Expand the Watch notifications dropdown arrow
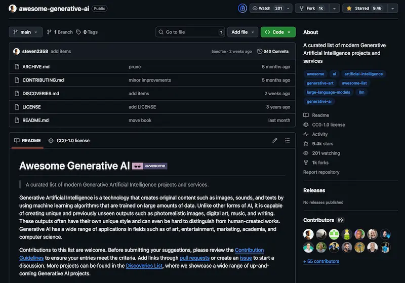This screenshot has height=283, width=405. 288,8
